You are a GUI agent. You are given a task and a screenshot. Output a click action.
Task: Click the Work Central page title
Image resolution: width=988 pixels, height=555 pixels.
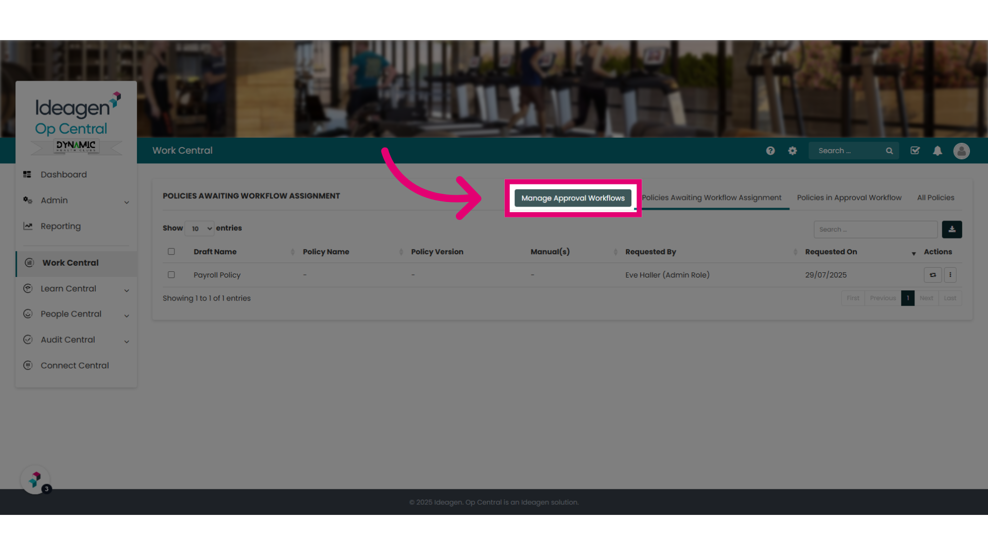coord(182,151)
